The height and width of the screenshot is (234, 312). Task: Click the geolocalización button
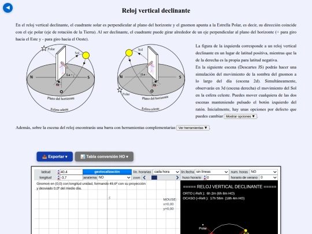107,172
